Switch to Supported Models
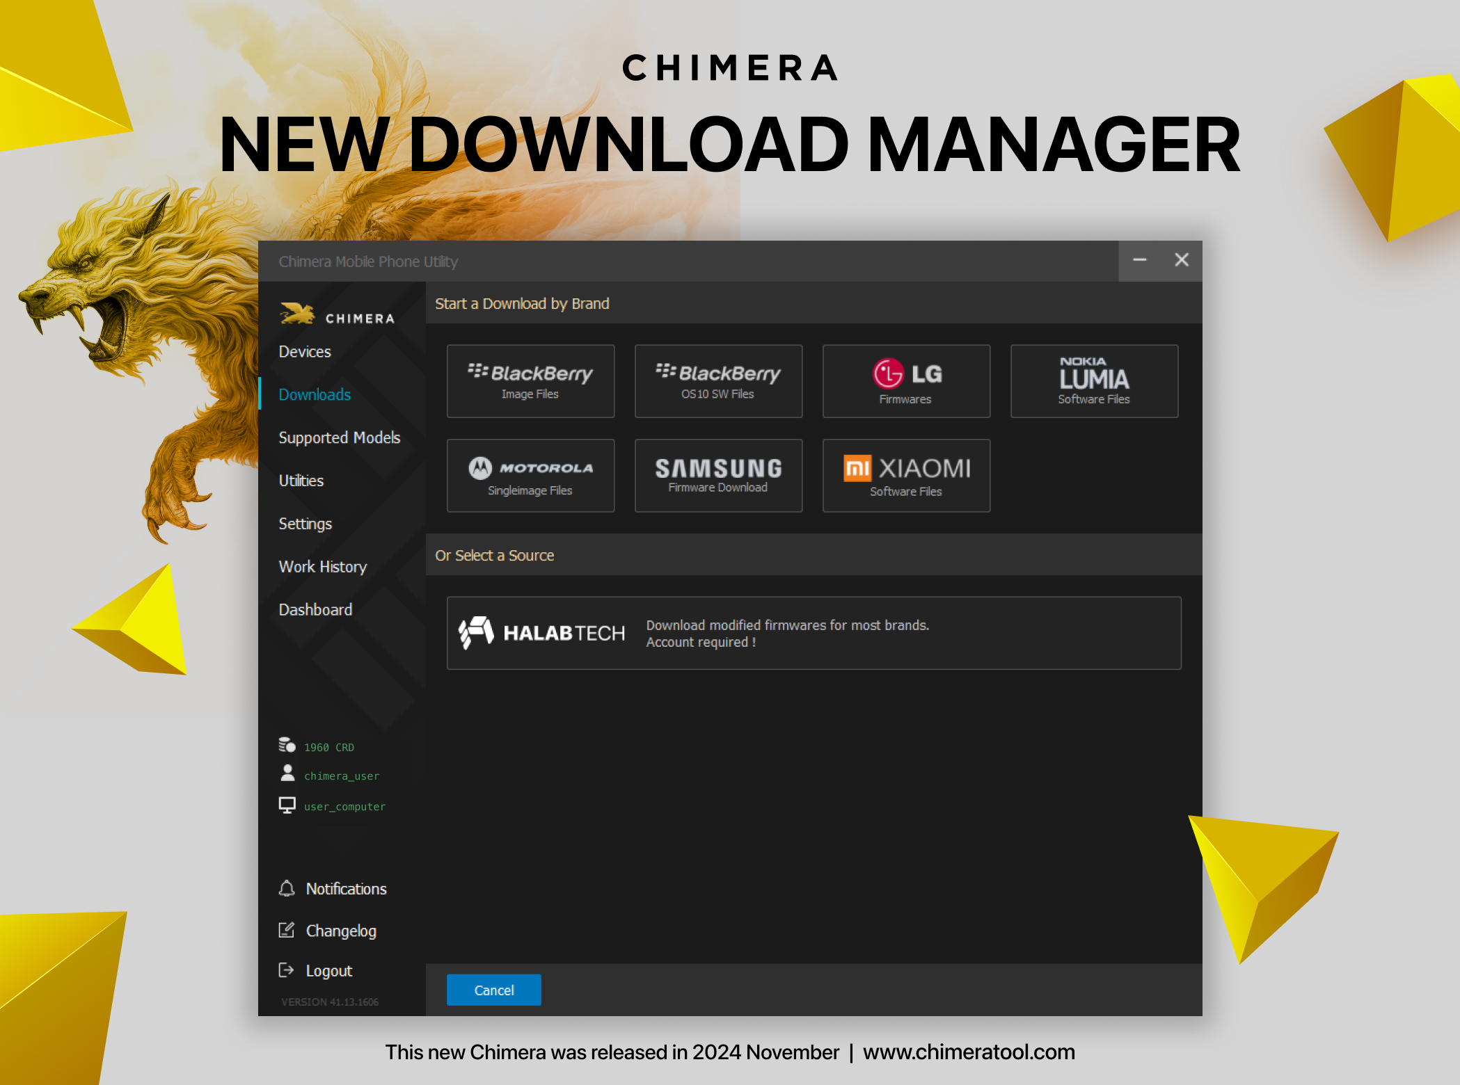The height and width of the screenshot is (1085, 1460). coord(339,437)
